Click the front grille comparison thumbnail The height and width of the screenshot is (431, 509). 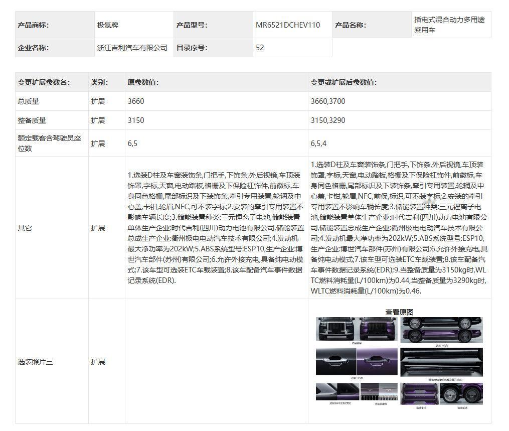(357, 329)
